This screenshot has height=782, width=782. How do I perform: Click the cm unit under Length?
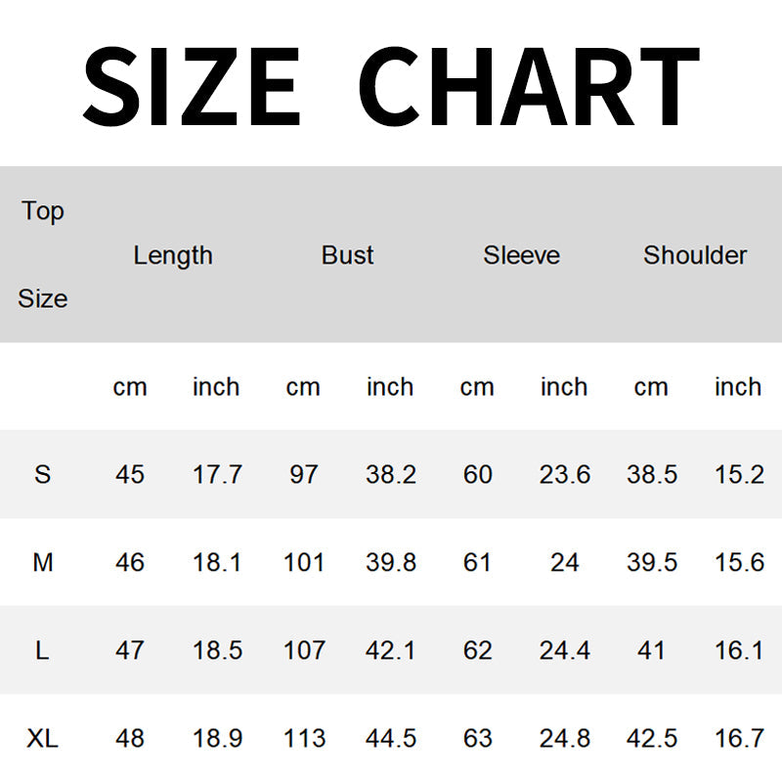point(130,387)
